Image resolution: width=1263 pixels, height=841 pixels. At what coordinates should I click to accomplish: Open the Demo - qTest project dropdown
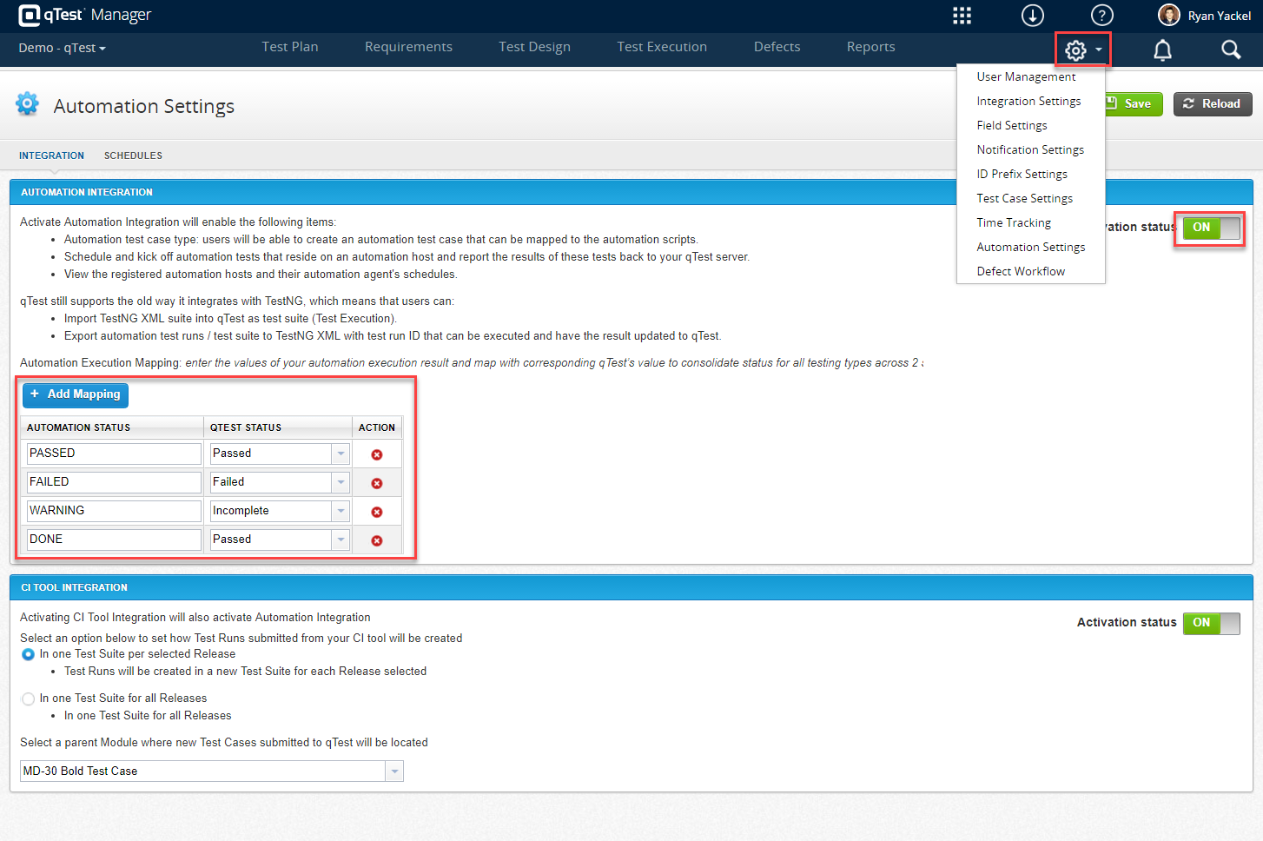click(x=62, y=48)
